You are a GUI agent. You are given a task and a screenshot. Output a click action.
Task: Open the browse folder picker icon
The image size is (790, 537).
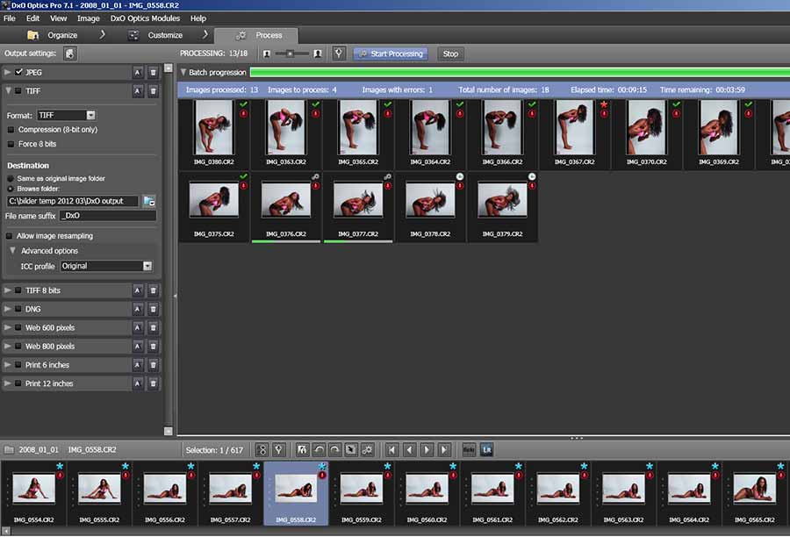pos(149,202)
